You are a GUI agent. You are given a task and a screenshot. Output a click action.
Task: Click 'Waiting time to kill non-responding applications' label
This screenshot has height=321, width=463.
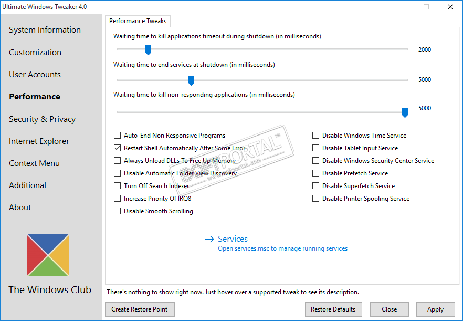[x=204, y=95]
